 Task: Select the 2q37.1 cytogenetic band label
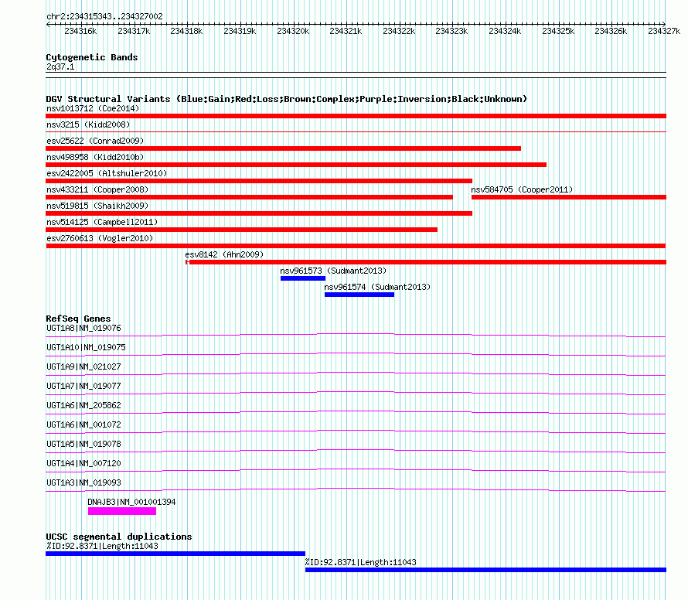pos(60,67)
